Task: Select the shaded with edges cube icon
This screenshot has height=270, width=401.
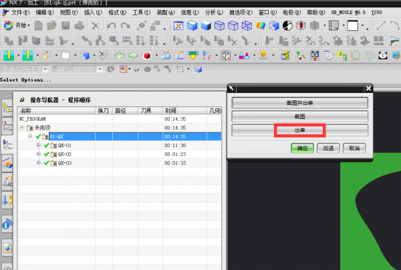Action: [x=192, y=26]
